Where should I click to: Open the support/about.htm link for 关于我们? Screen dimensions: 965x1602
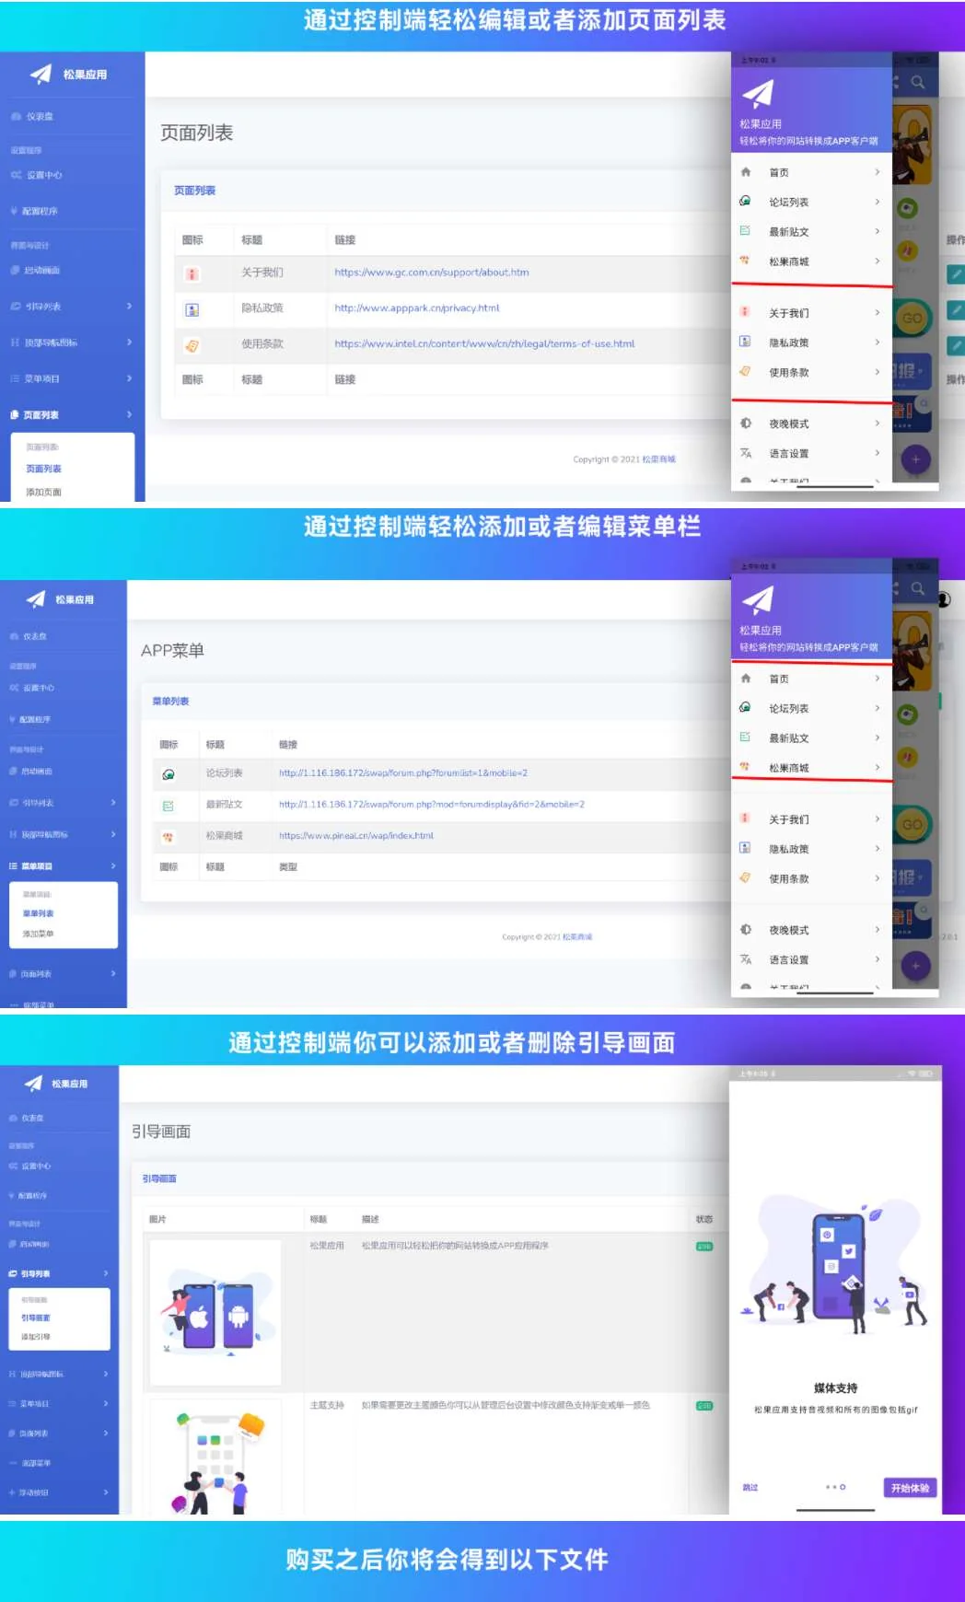(431, 273)
